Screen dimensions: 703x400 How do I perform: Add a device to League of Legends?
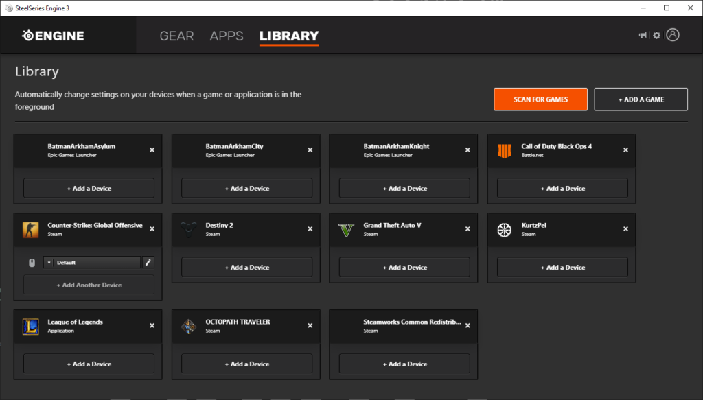click(89, 364)
